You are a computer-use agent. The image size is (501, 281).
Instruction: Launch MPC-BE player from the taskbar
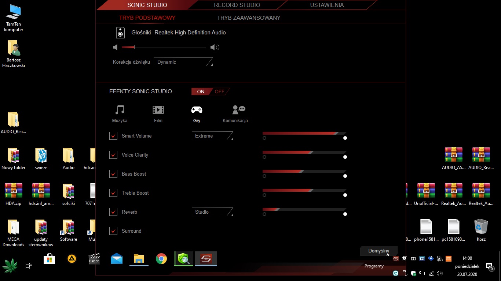(94, 259)
